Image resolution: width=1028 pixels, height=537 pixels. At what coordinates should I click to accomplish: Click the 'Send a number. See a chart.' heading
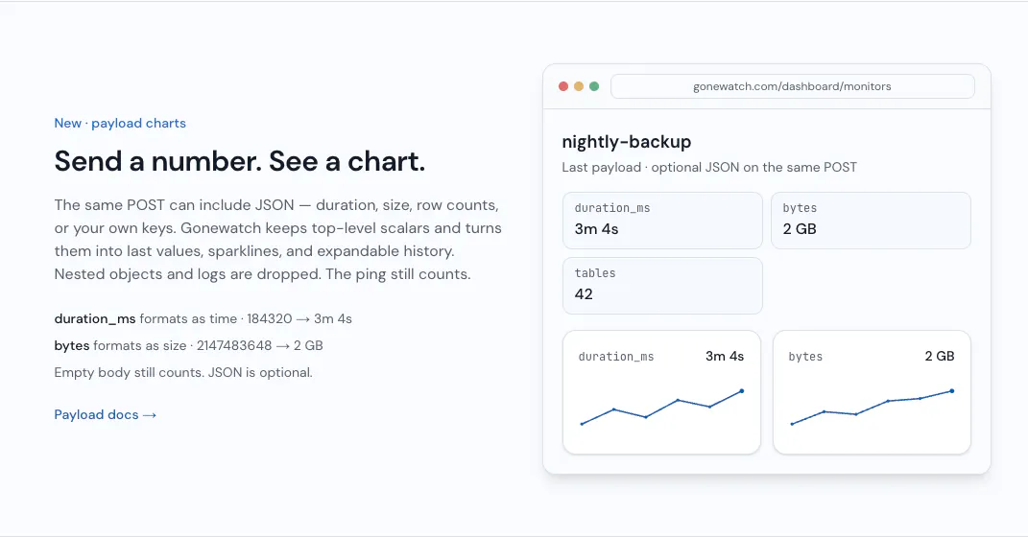(x=239, y=161)
